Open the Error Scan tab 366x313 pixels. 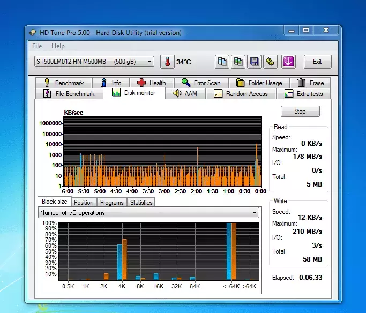pyautogui.click(x=201, y=83)
